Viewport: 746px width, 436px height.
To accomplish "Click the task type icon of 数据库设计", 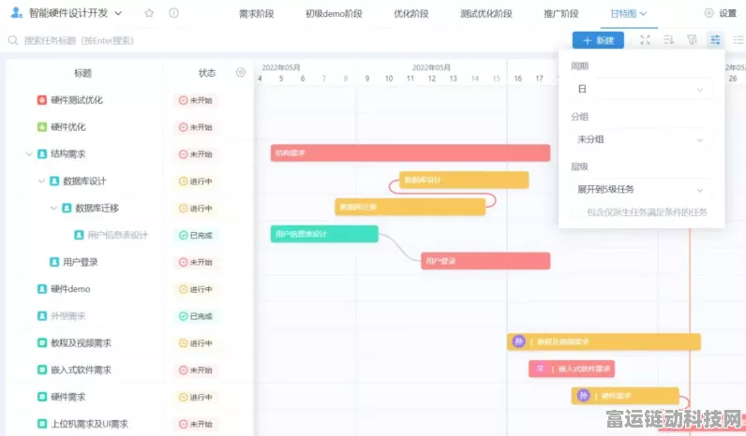I will [x=54, y=181].
